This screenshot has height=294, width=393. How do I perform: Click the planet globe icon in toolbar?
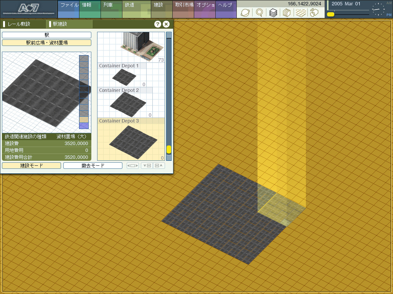coord(245,13)
